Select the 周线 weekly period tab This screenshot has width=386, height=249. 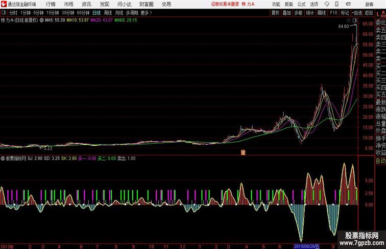[108, 13]
